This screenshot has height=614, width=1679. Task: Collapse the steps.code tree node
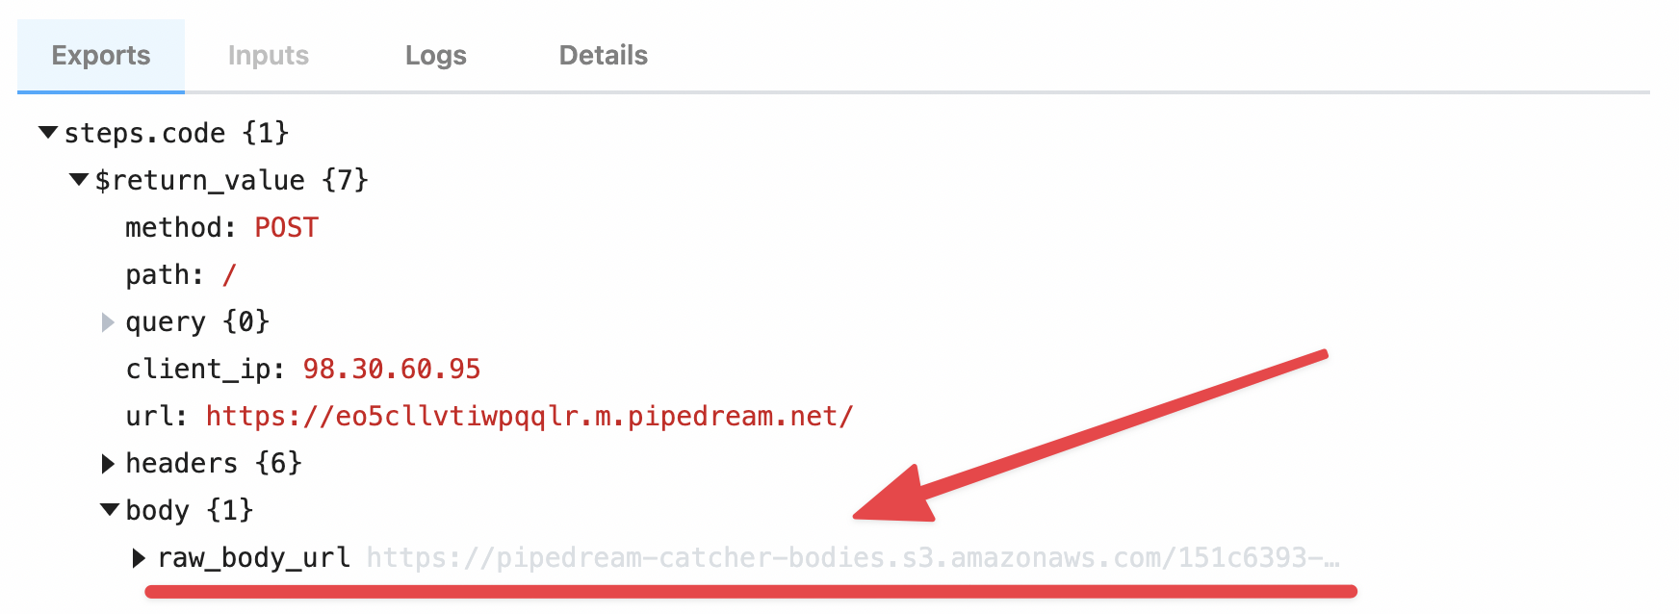pos(47,133)
